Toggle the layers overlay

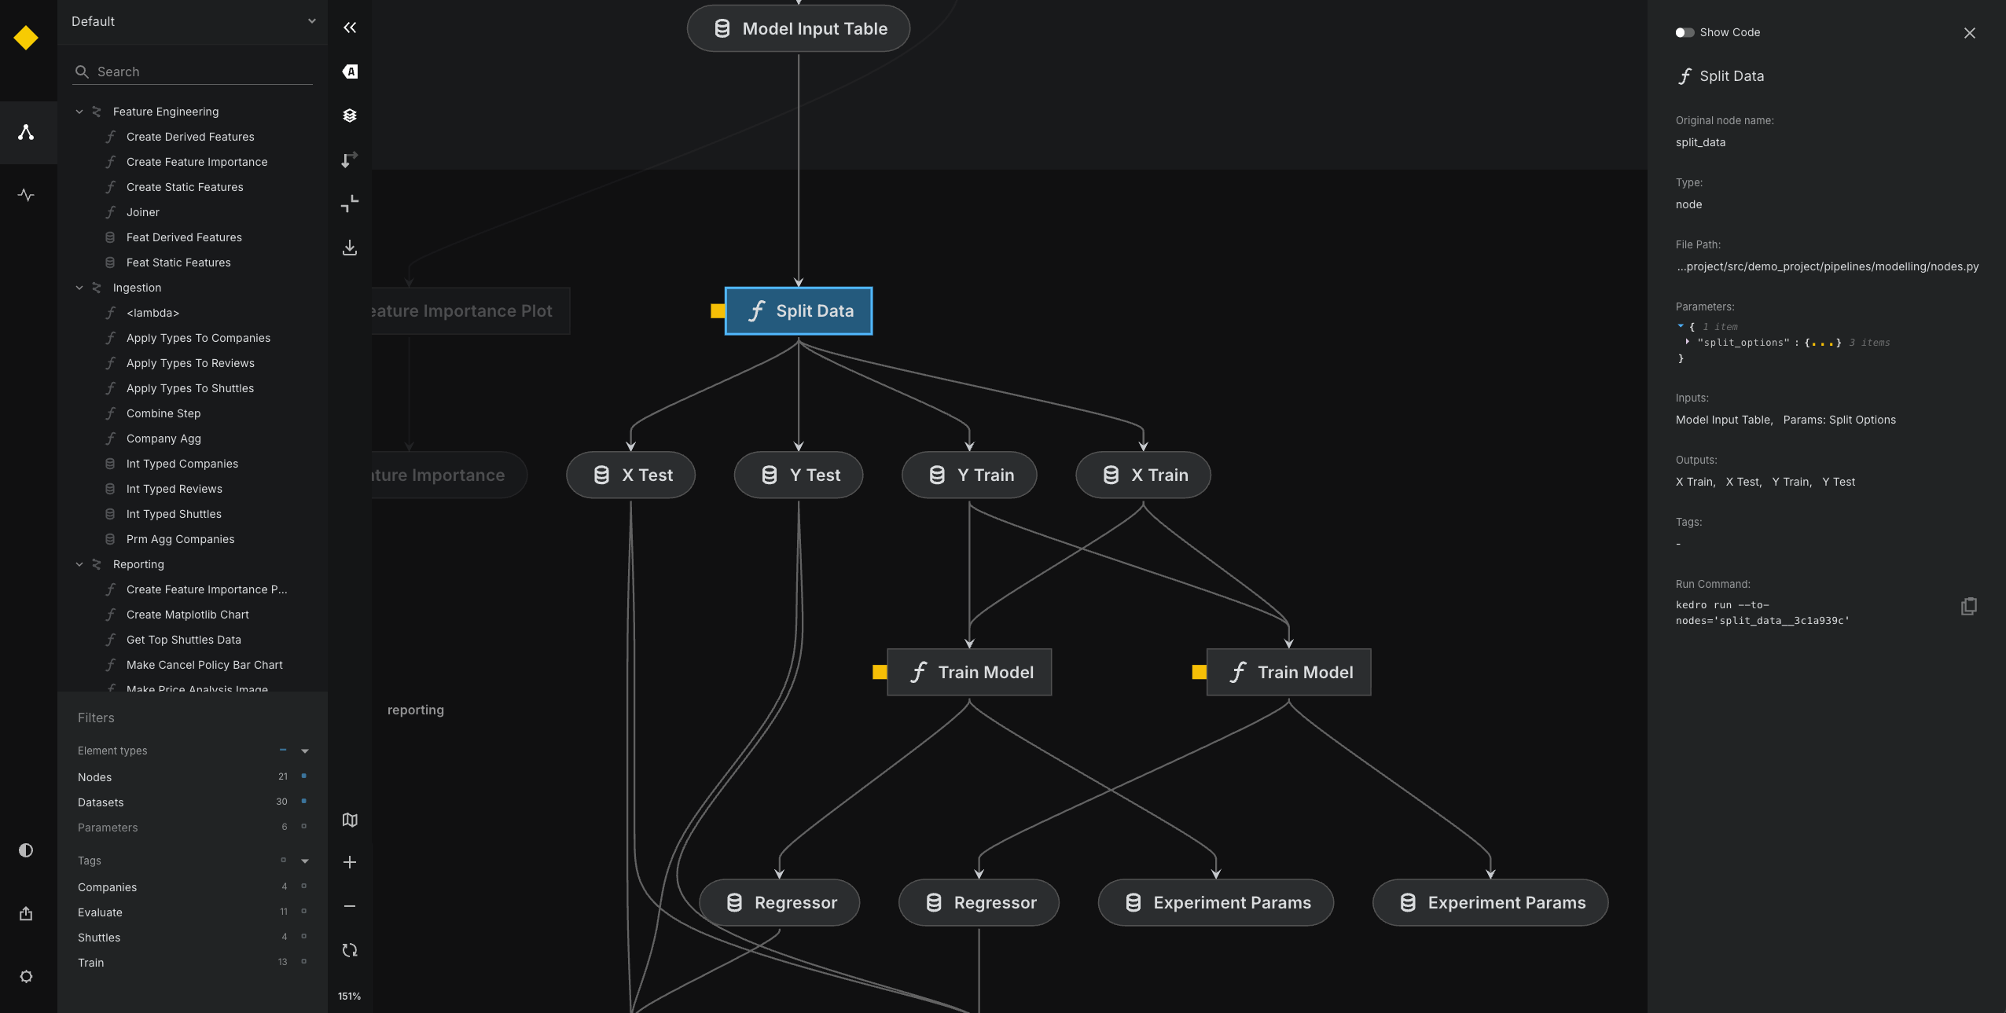click(x=350, y=116)
